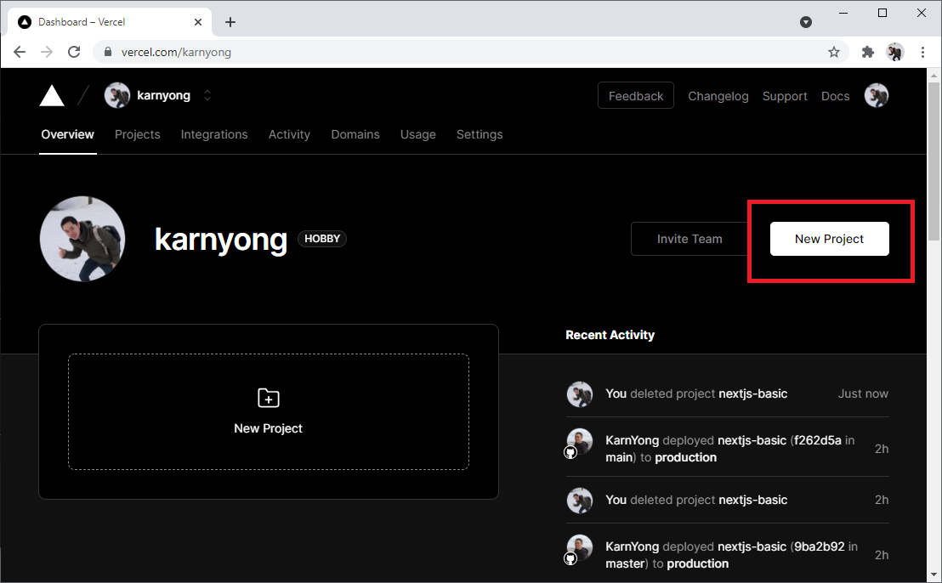
Task: Open the Settings tab in the dashboard
Action: pyautogui.click(x=480, y=134)
